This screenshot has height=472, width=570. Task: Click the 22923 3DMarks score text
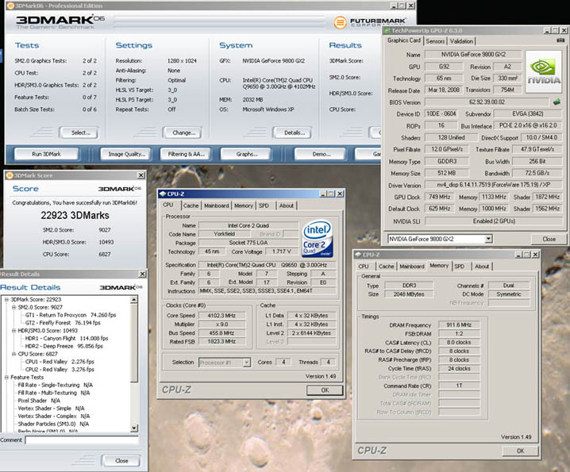coord(75,216)
